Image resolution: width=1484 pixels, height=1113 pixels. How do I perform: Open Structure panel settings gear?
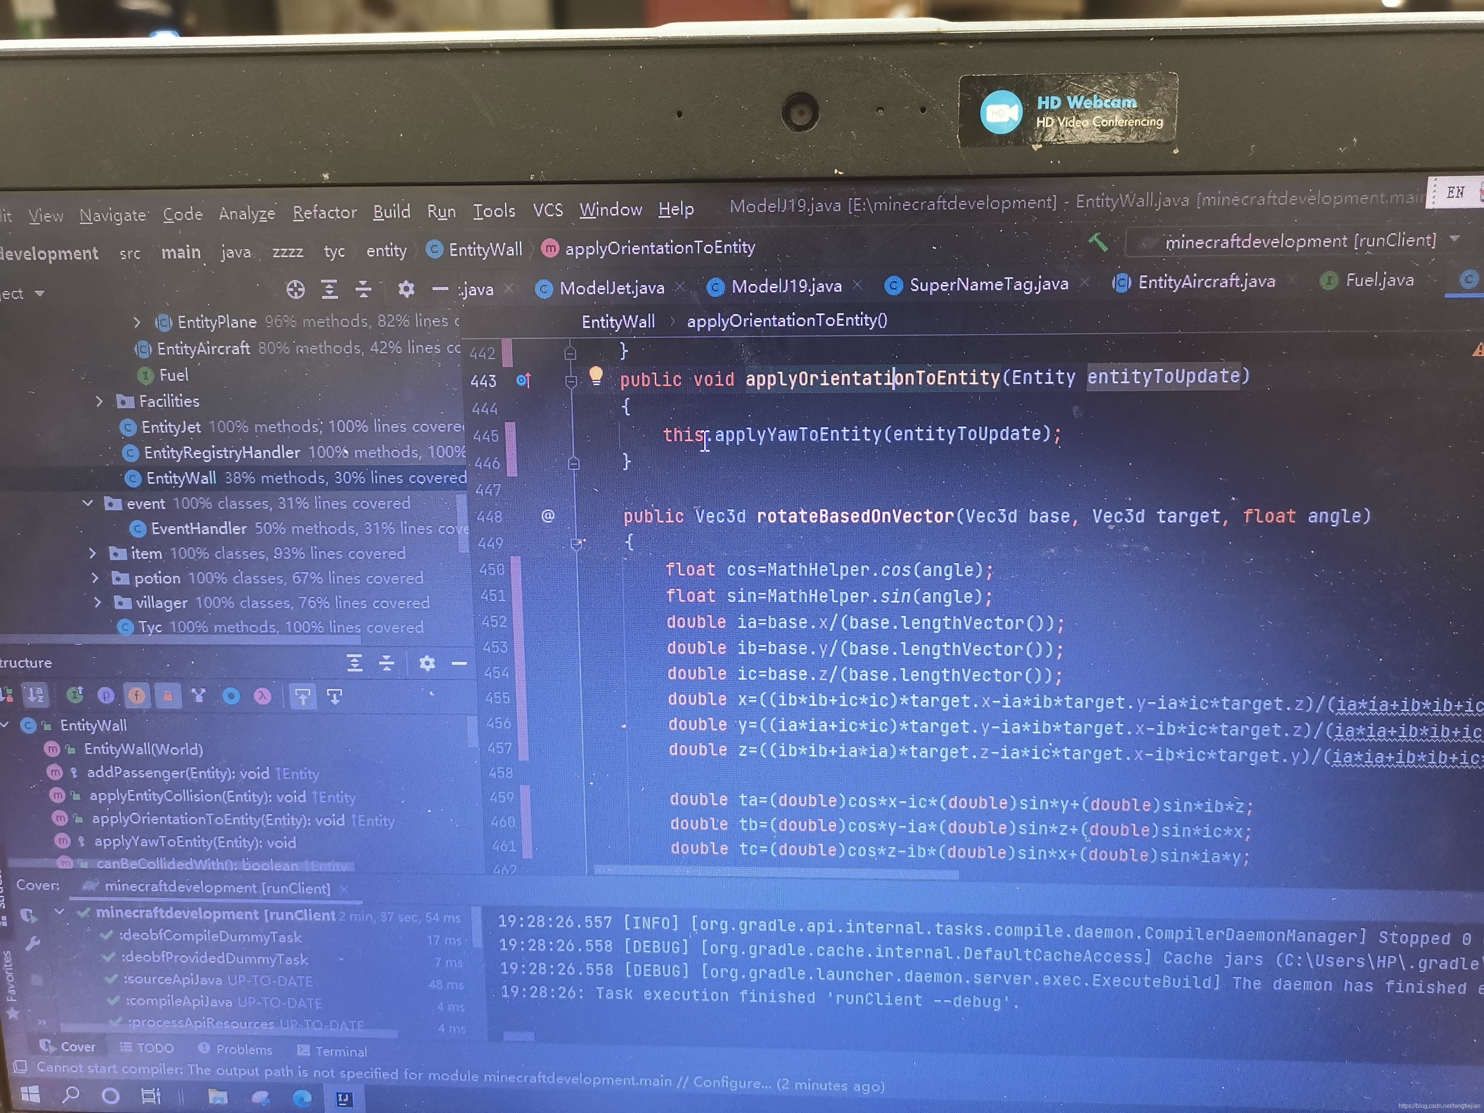pyautogui.click(x=427, y=663)
